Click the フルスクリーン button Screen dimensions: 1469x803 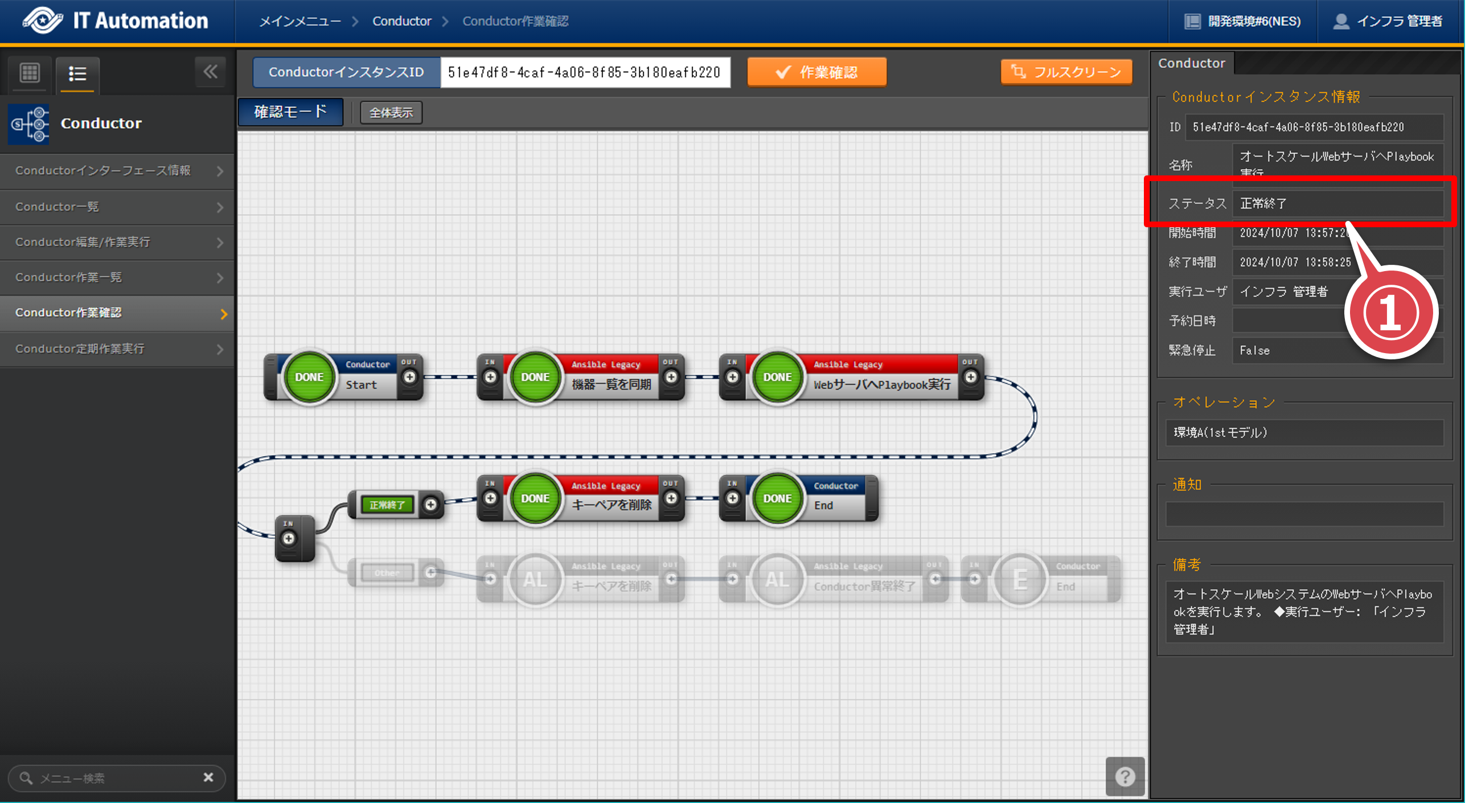pos(1066,72)
